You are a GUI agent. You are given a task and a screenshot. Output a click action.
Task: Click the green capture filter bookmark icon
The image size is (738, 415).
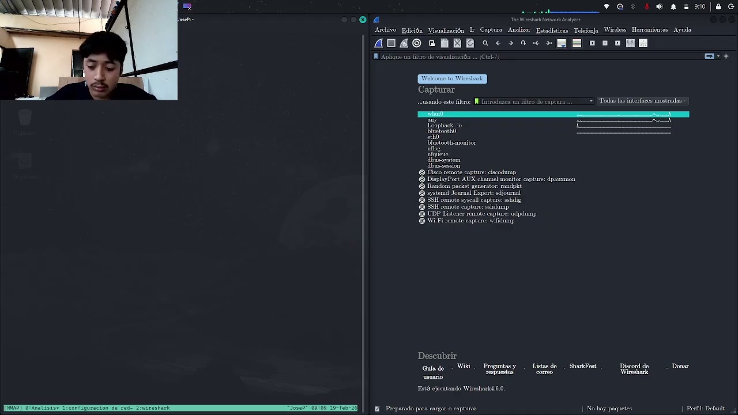(477, 101)
